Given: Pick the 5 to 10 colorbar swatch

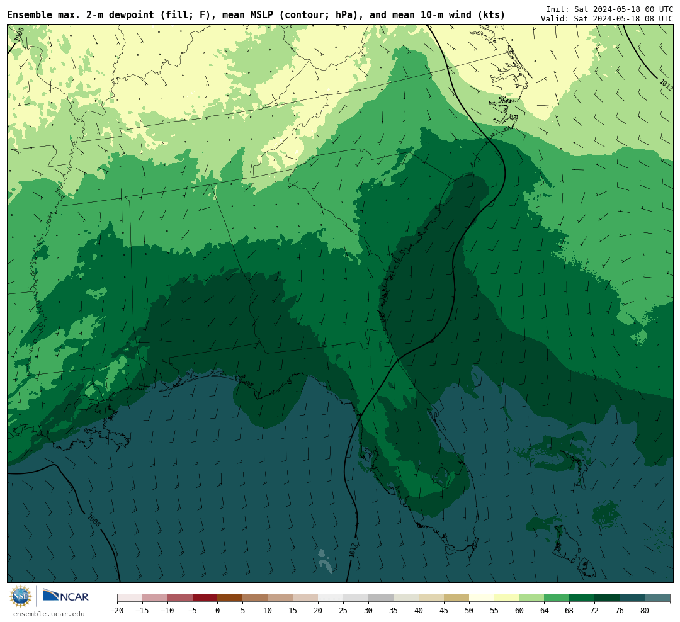Looking at the screenshot, I should click(256, 598).
